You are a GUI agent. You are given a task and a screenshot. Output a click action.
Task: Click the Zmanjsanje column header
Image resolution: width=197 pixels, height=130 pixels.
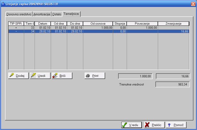pyautogui.click(x=174, y=24)
